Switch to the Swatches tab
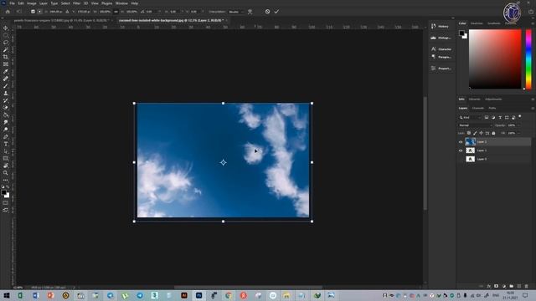Viewport: 536px width, 301px height. click(477, 23)
